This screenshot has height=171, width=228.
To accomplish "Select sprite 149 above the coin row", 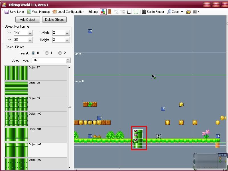I will coord(99,118).
